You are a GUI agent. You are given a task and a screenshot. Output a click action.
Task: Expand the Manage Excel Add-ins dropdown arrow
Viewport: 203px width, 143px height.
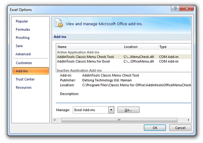[111, 110]
